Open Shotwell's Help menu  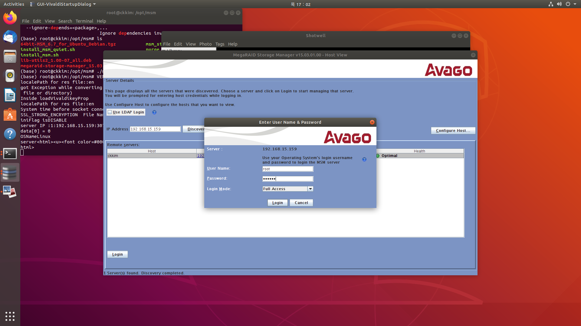(233, 44)
